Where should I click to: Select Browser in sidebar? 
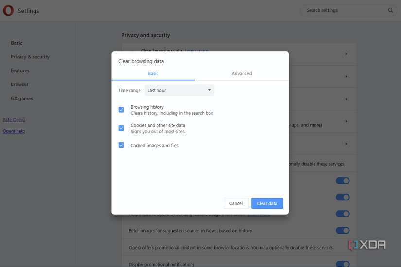pyautogui.click(x=19, y=84)
